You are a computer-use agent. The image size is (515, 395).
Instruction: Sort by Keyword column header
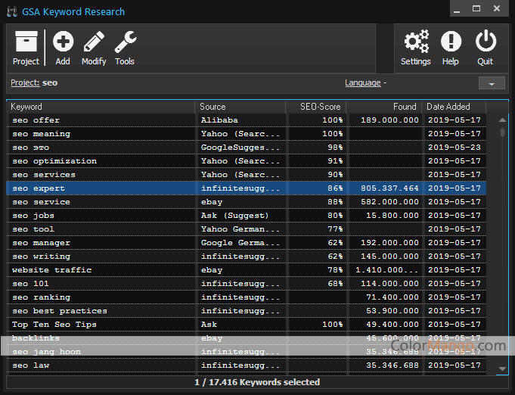point(101,107)
